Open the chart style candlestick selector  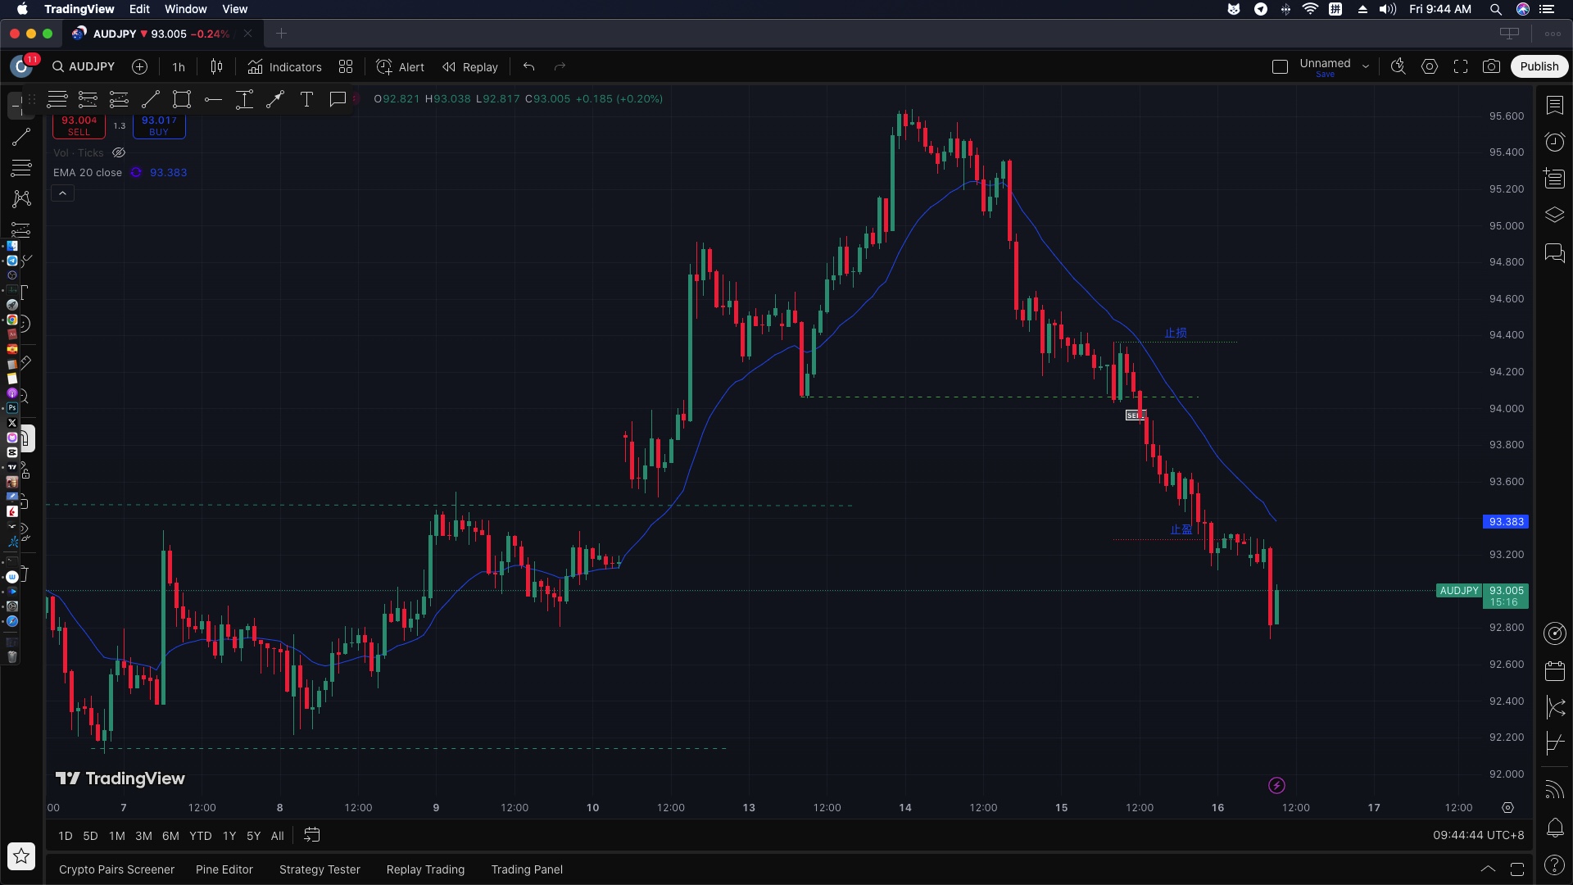coord(216,67)
